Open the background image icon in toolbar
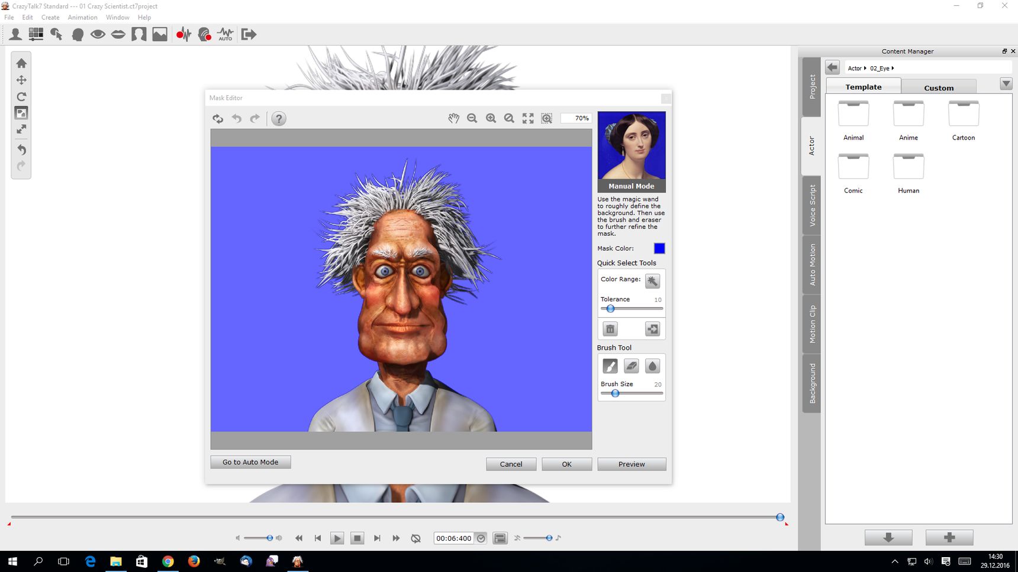 (x=160, y=34)
